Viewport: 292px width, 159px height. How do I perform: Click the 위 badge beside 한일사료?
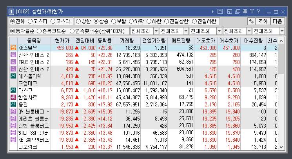point(13,97)
